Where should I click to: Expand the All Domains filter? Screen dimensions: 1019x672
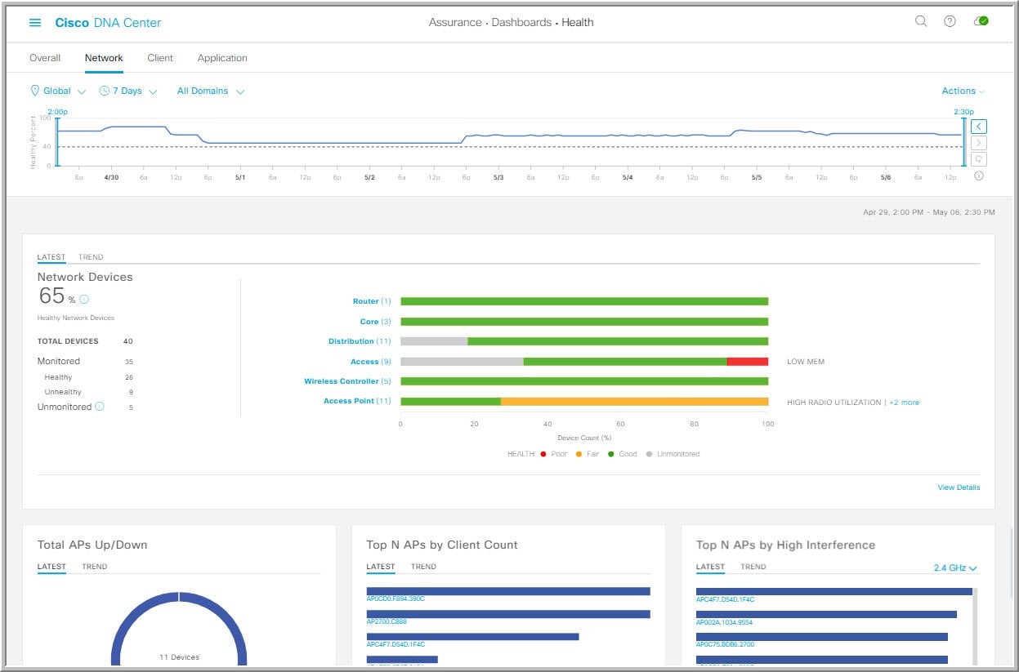pyautogui.click(x=210, y=91)
